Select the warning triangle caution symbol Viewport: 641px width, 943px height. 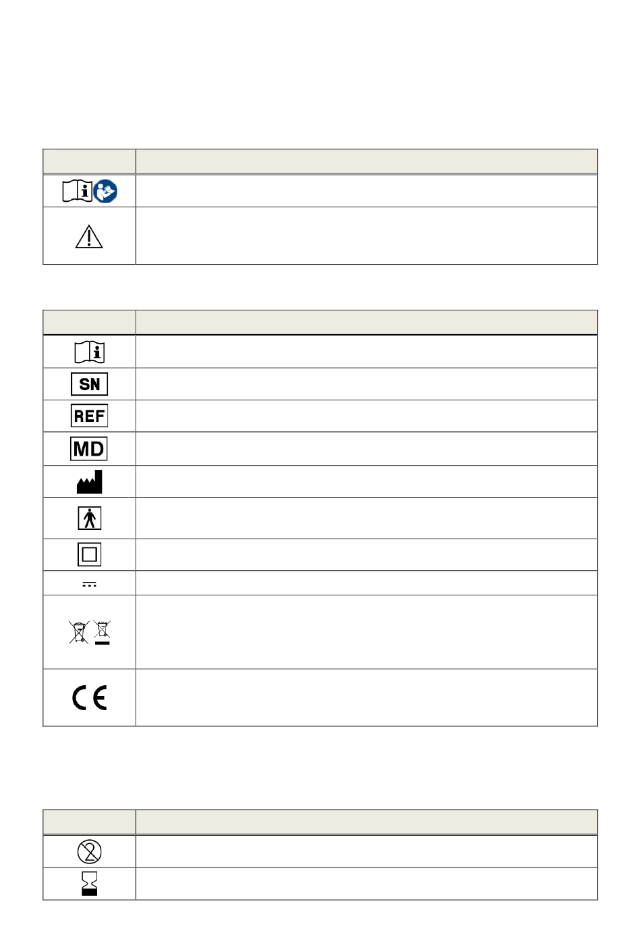(x=89, y=237)
